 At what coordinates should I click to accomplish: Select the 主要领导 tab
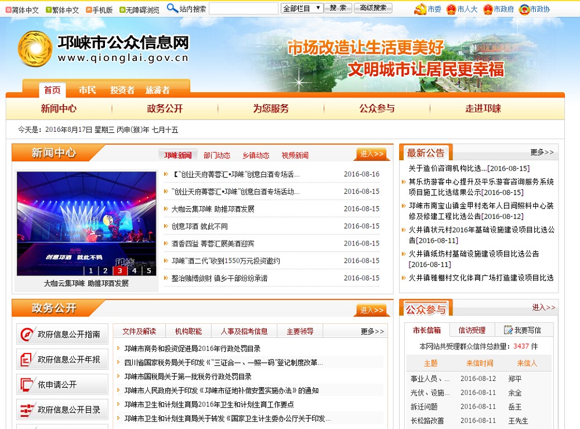tap(300, 331)
